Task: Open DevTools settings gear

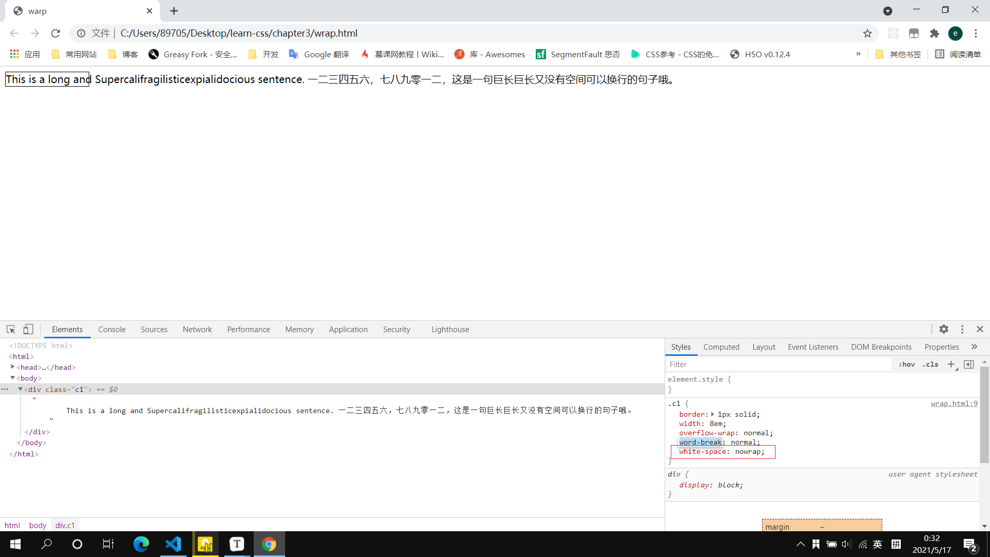Action: coord(944,329)
